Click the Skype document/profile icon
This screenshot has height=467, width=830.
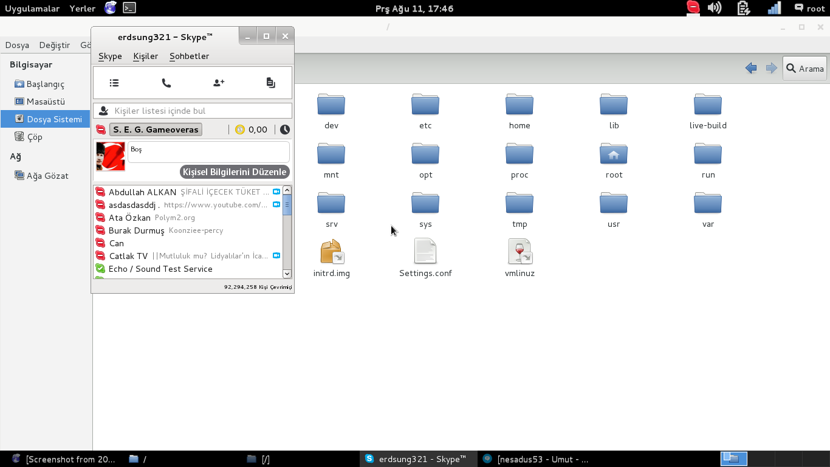[271, 83]
